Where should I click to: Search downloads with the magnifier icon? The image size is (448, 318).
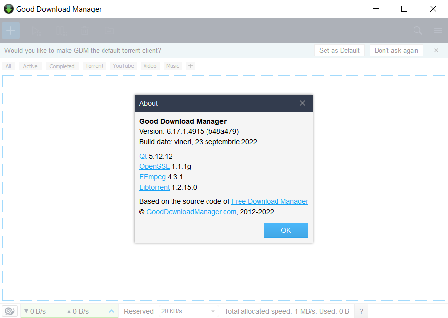[417, 30]
